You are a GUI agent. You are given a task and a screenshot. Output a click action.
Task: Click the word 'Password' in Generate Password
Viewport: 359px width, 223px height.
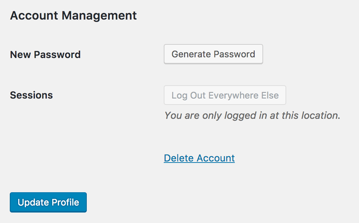pyautogui.click(x=234, y=54)
